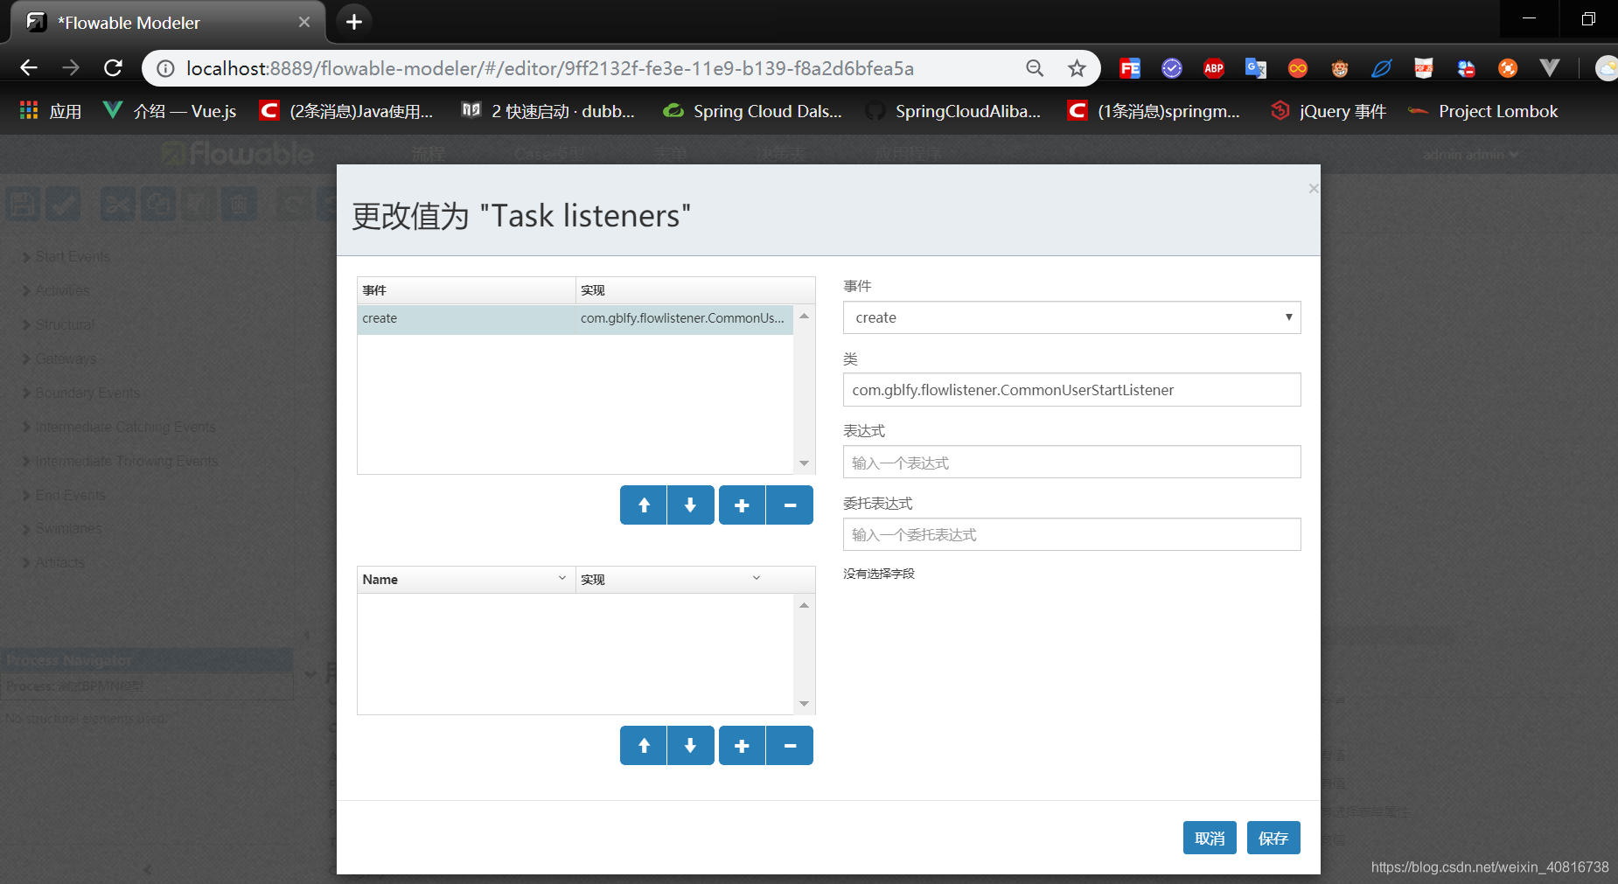Move the create listener up with the arrow icon
Viewport: 1618px width, 884px height.
tap(643, 505)
